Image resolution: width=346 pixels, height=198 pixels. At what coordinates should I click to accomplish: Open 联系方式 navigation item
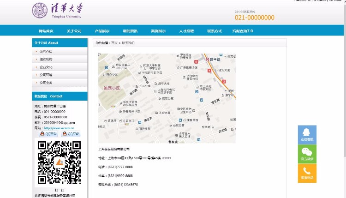coord(214,31)
